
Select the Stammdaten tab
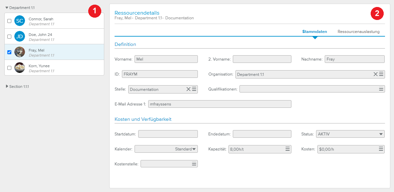point(314,32)
